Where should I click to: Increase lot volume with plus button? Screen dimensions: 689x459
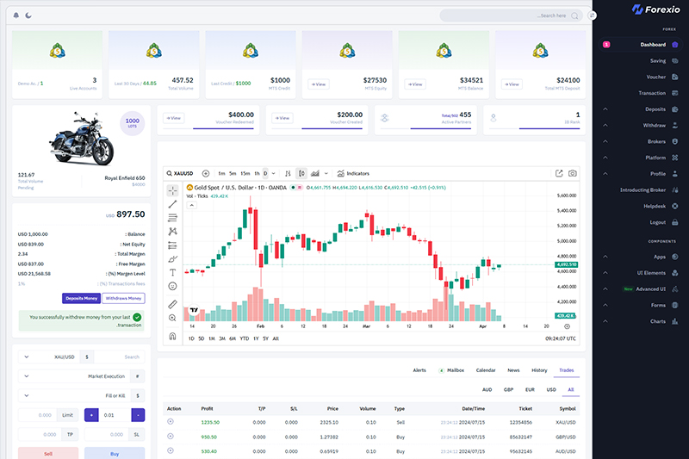pos(91,415)
